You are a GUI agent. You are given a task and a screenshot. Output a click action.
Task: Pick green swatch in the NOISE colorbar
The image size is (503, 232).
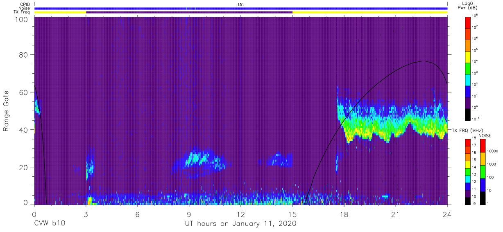point(484,172)
